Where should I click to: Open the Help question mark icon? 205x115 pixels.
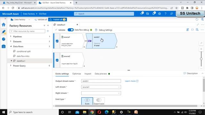165,13
